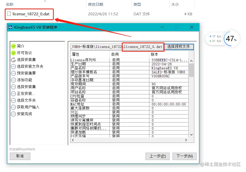Screen dimensions: 246x172
Task: Click the pending icon beside 添加功能
Action: [13, 80]
